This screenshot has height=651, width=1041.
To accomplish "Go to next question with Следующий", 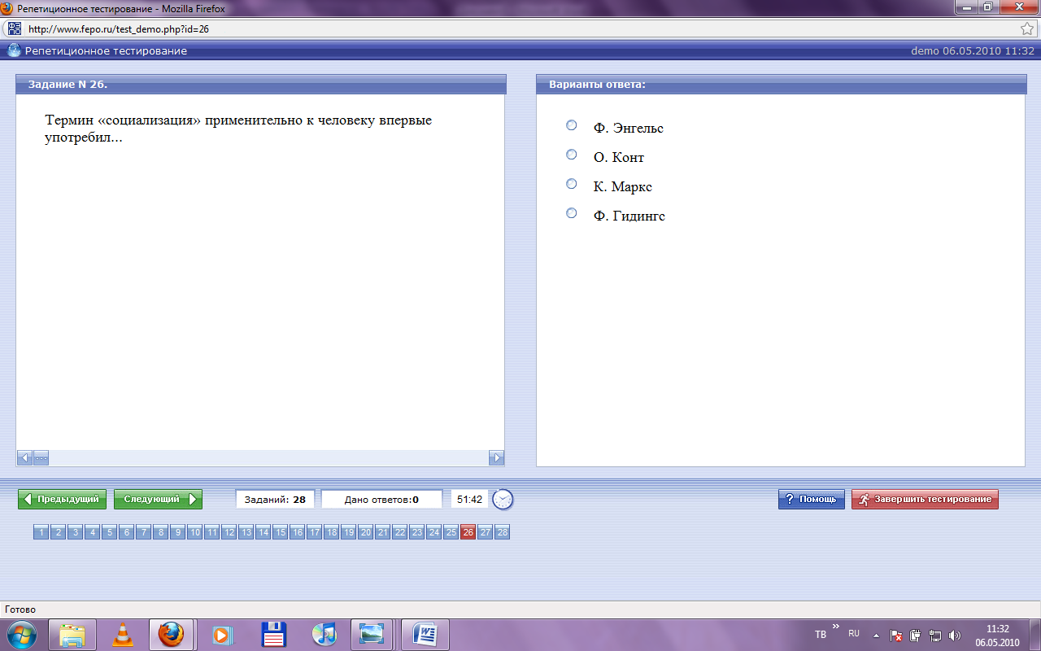I will [x=158, y=499].
